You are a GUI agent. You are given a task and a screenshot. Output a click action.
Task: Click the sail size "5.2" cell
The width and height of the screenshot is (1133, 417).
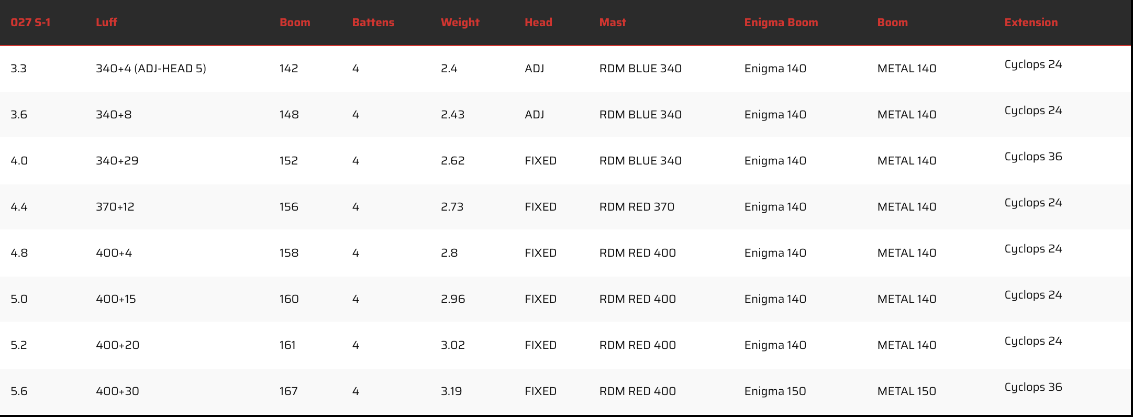19,345
